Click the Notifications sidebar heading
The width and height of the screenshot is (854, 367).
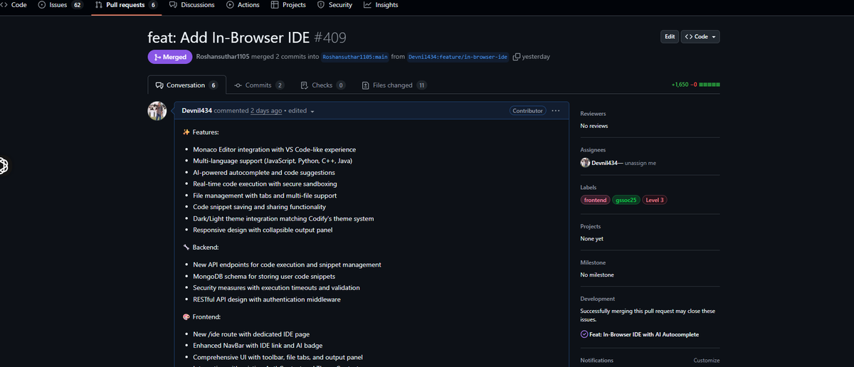[x=597, y=361]
